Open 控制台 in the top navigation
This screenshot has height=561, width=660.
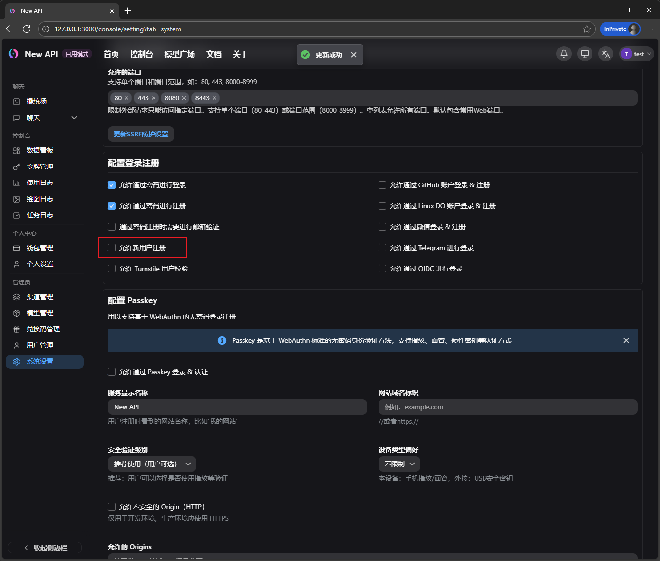tap(141, 54)
